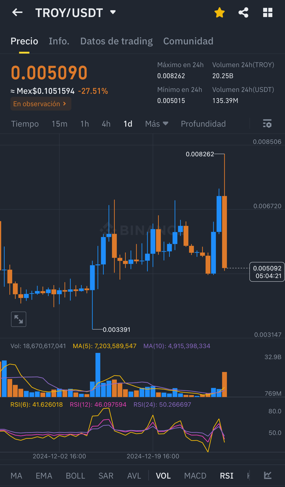Select the 1h interval

pos(85,124)
